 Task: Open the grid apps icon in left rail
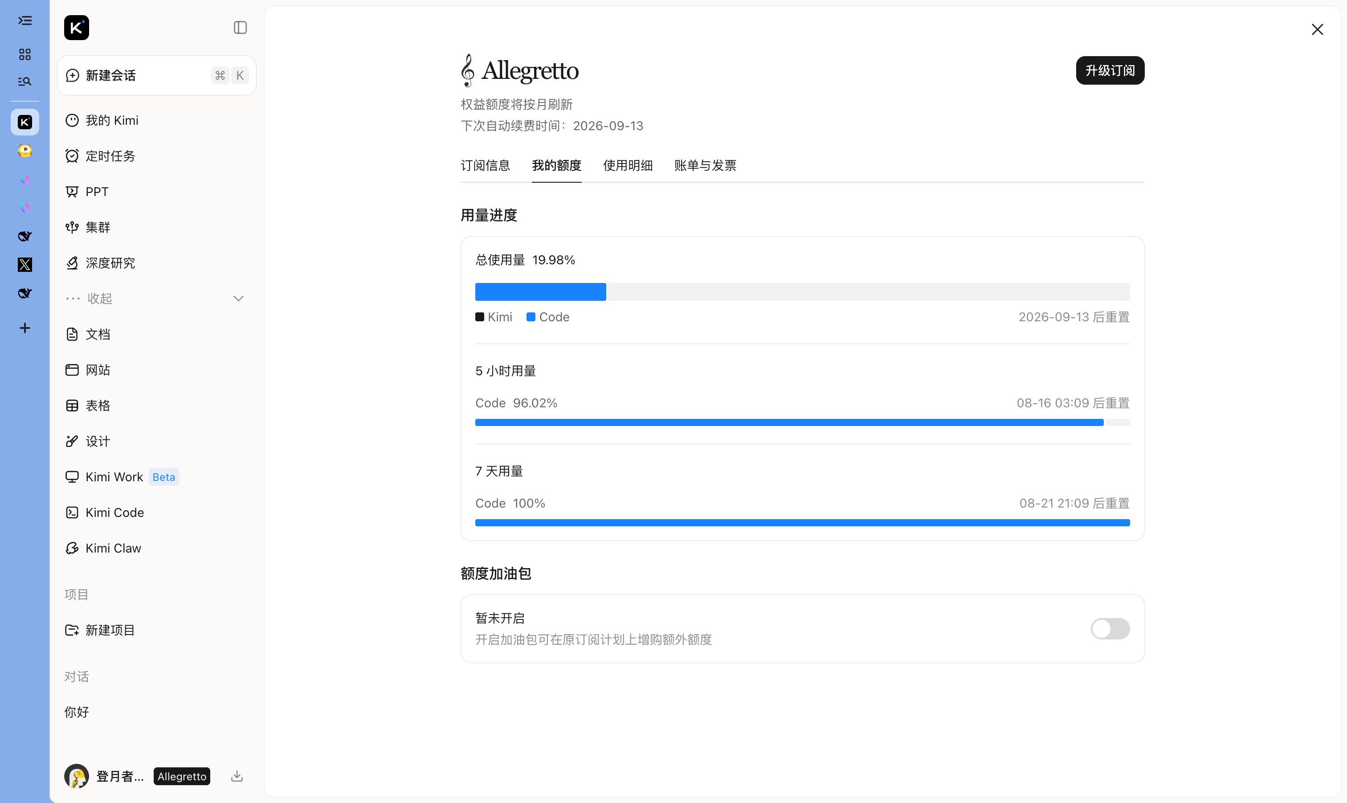coord(25,54)
